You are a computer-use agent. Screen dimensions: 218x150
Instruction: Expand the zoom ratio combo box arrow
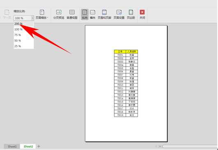pyautogui.click(x=32, y=18)
